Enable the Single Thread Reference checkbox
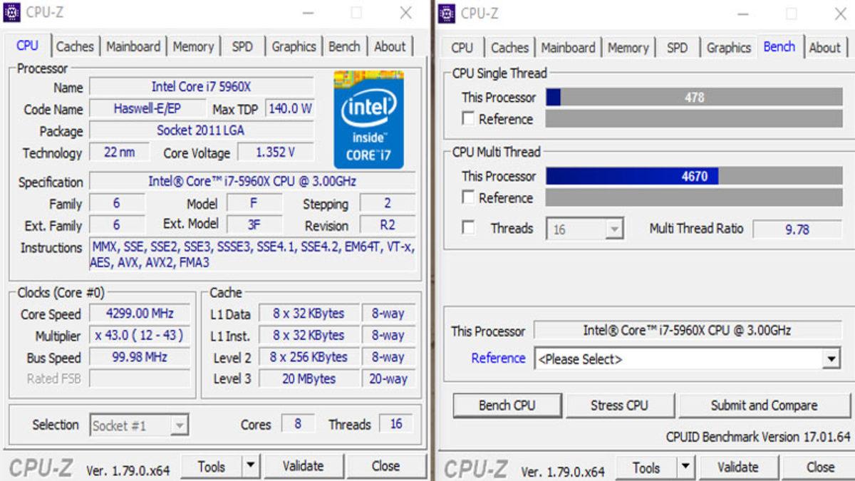The height and width of the screenshot is (481, 855). pyautogui.click(x=468, y=118)
